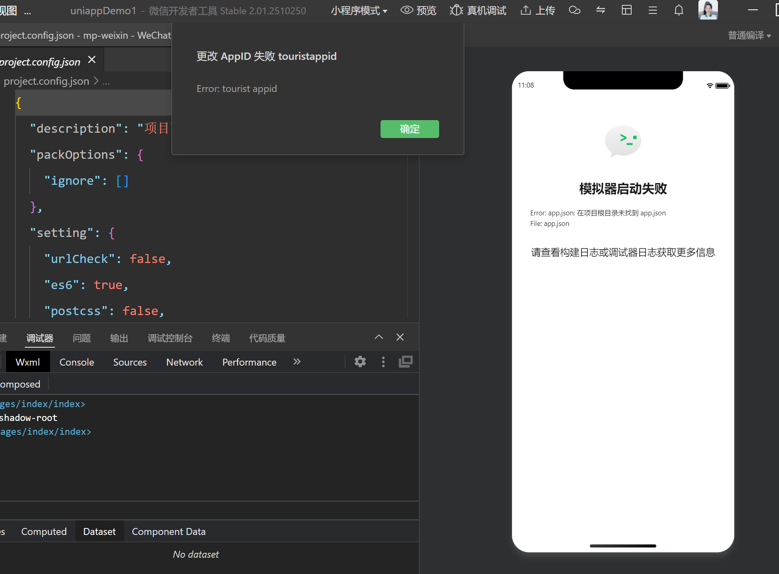Image resolution: width=779 pixels, height=574 pixels.
Task: Switch to the 调试器 panel tab
Action: pos(40,338)
